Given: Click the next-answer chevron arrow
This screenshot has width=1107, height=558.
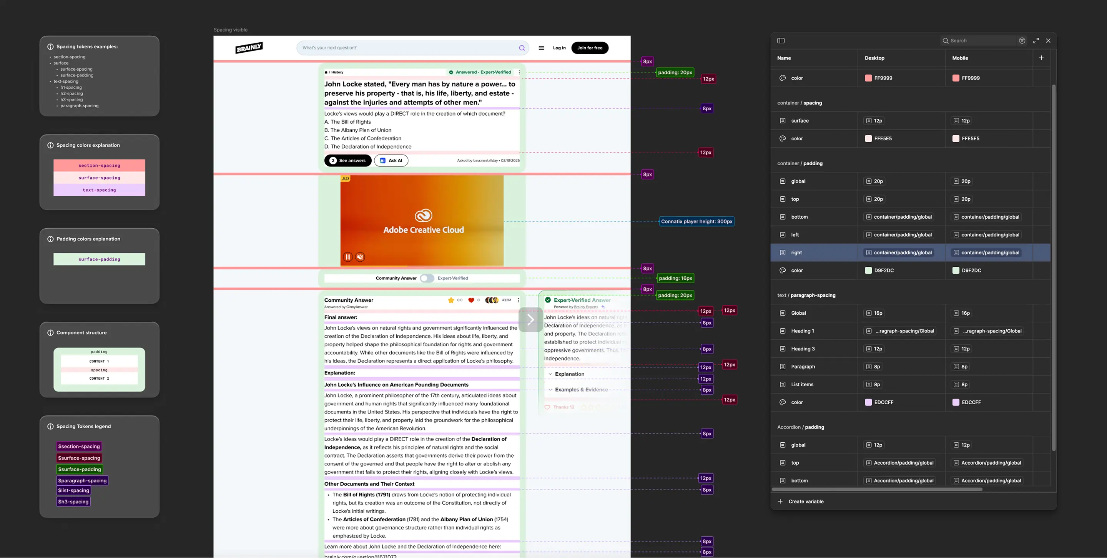Looking at the screenshot, I should click(530, 319).
